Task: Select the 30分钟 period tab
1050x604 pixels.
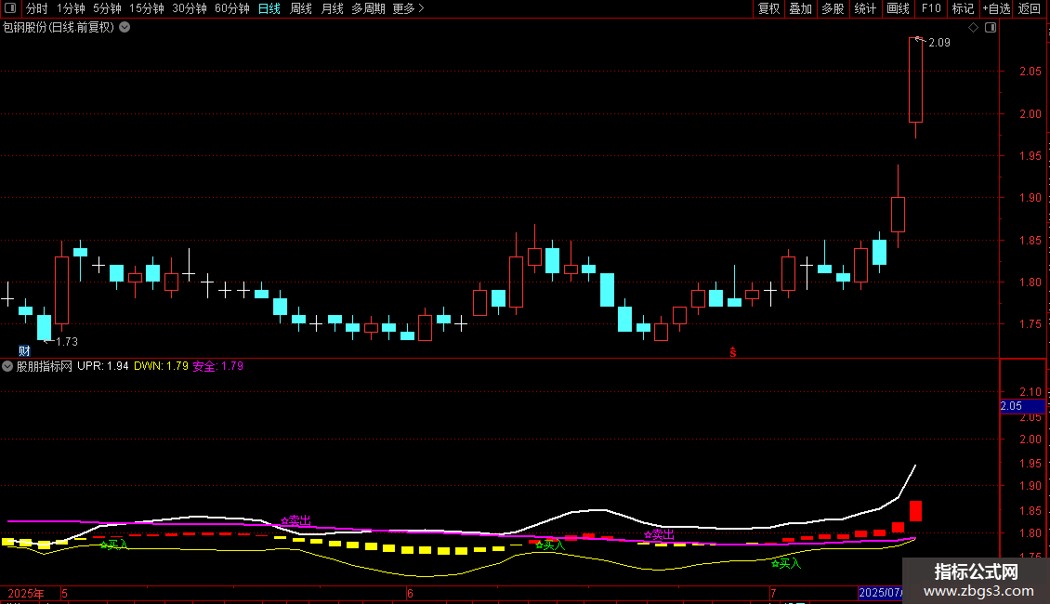Action: [x=190, y=8]
